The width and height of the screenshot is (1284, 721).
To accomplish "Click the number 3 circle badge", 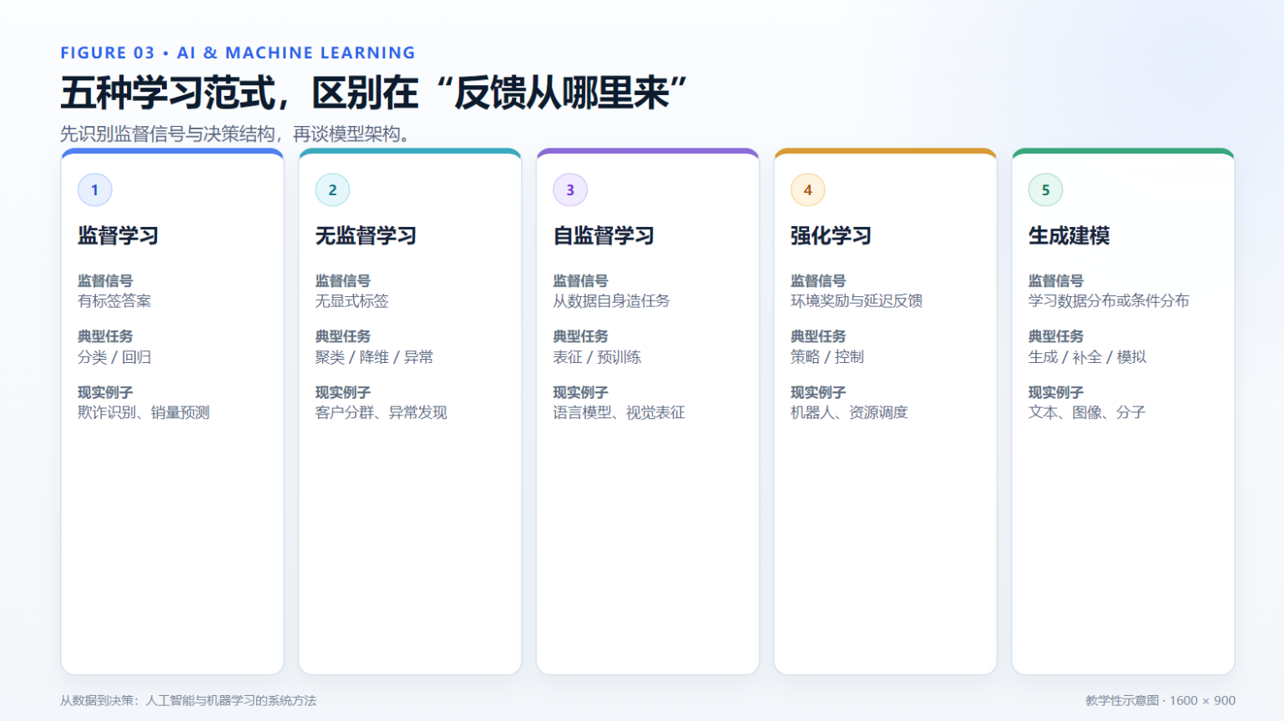I will tap(570, 189).
